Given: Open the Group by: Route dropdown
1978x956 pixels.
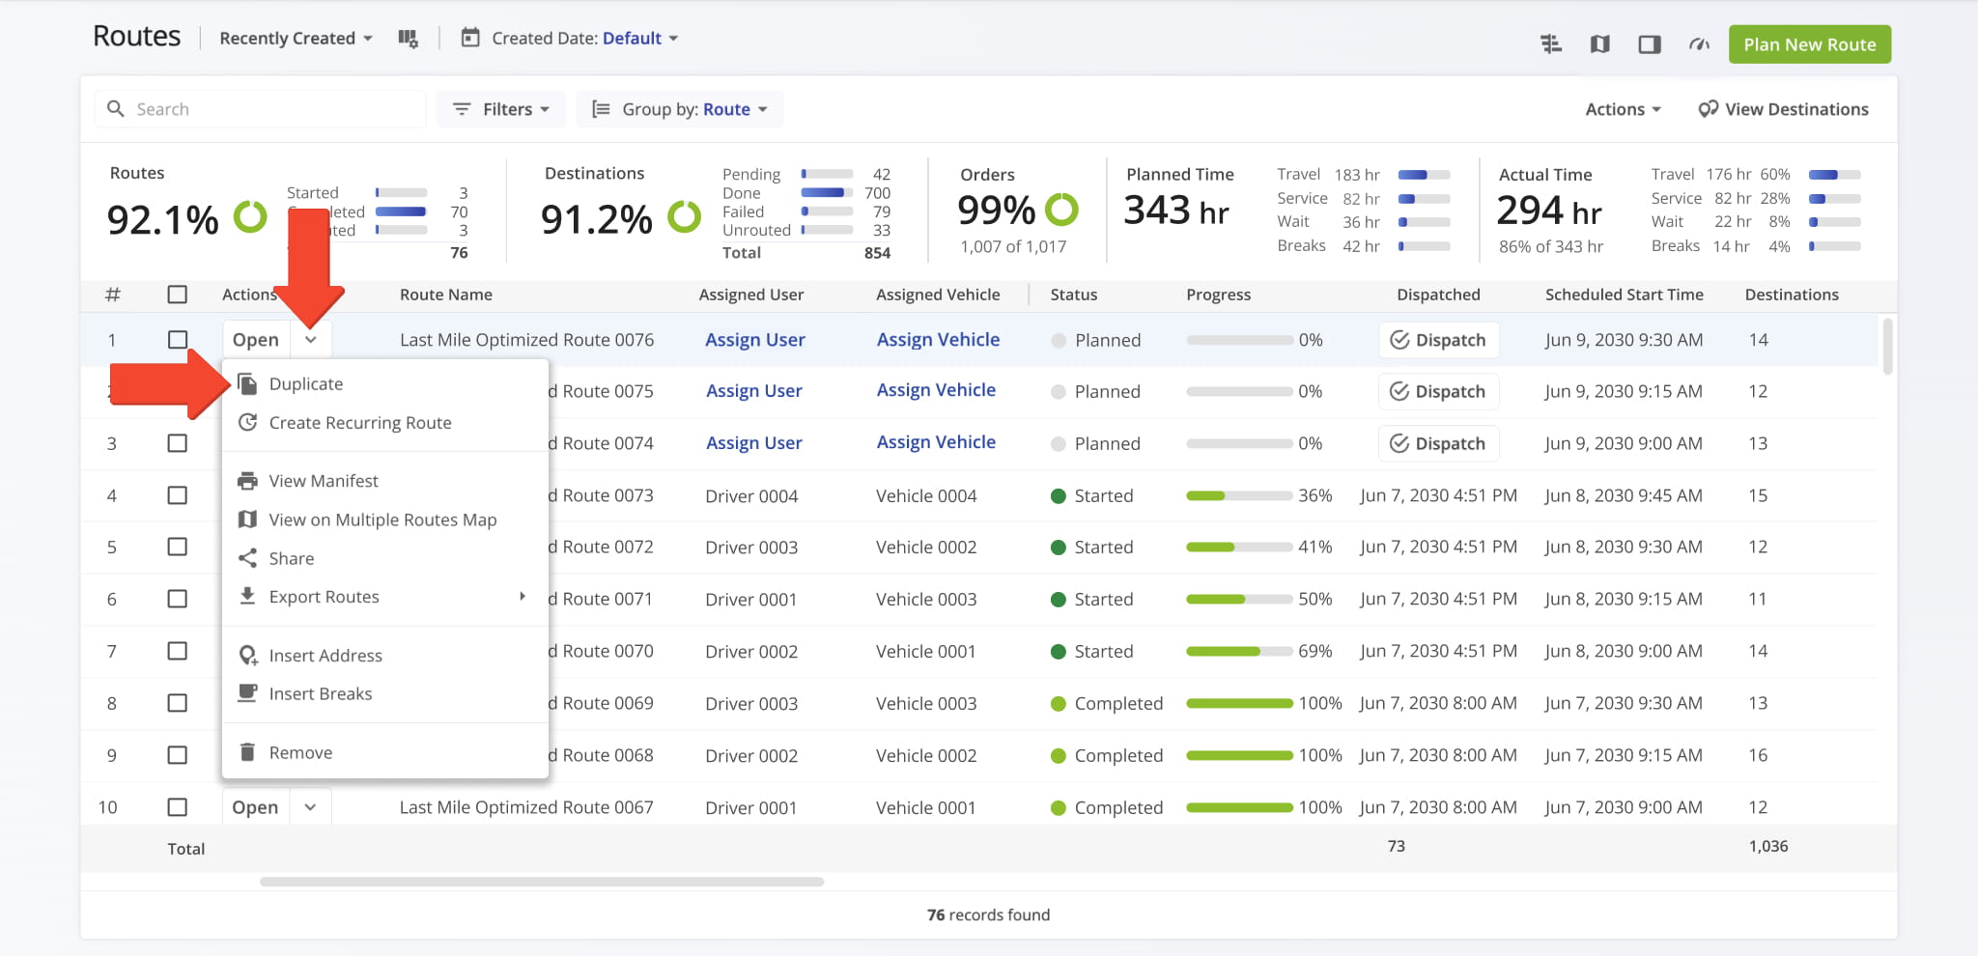Looking at the screenshot, I should point(680,109).
